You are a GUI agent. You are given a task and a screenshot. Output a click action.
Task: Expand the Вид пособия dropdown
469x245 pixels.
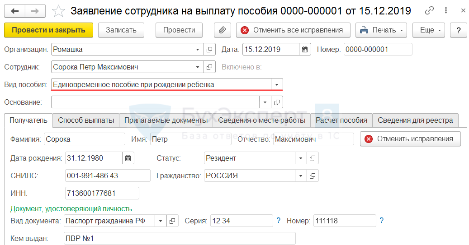click(277, 84)
